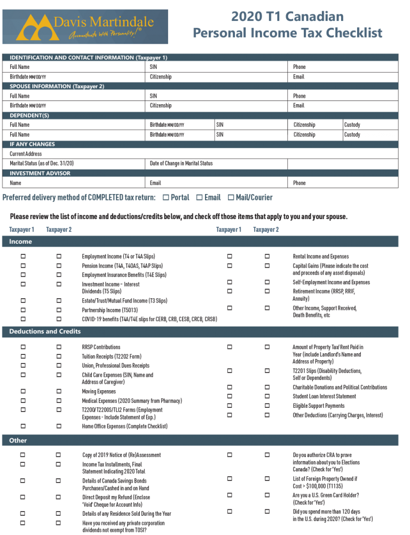
Task: Tick the Mail/Courier delivery option
Action: coord(231,198)
